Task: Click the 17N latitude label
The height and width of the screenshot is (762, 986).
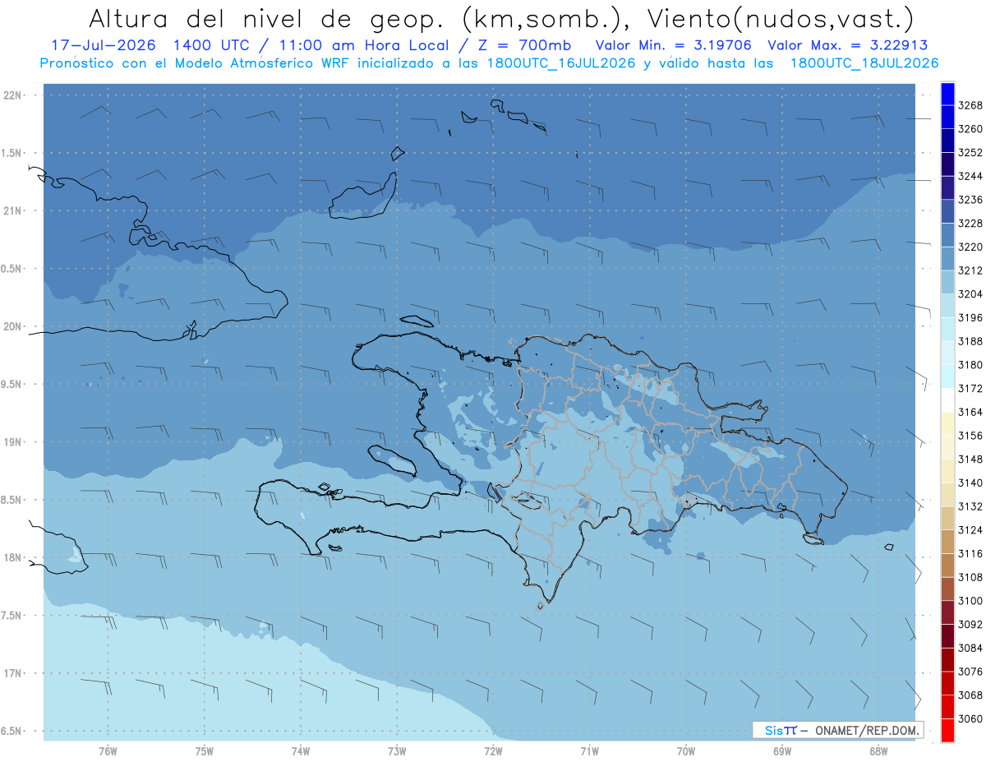Action: pos(14,673)
